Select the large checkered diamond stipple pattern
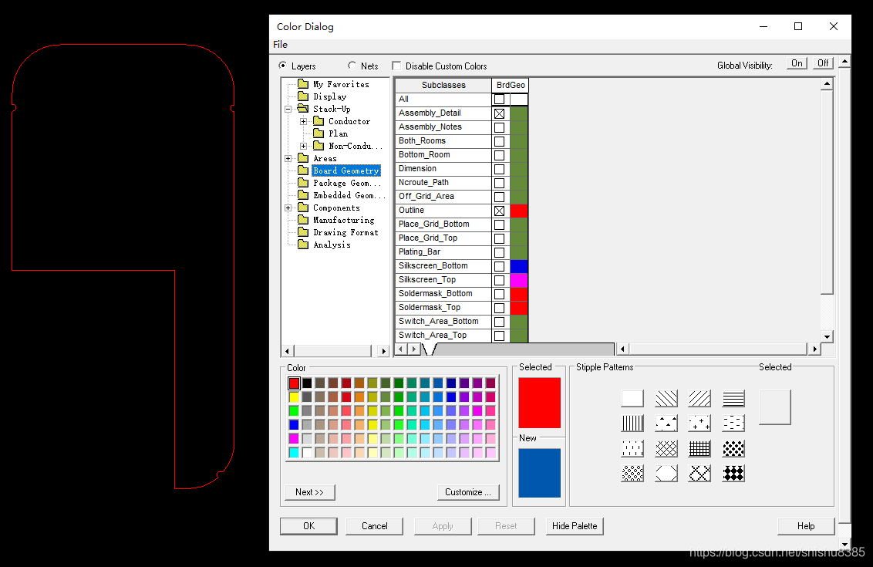Image resolution: width=873 pixels, height=567 pixels. point(733,474)
